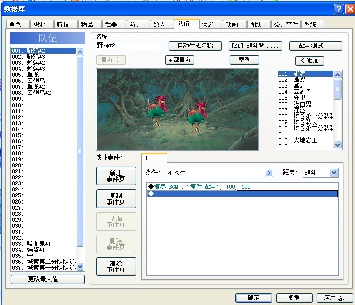The width and height of the screenshot is (355, 305).
Task: Click the right 野鸡 sprite in preview
Action: tap(197, 118)
